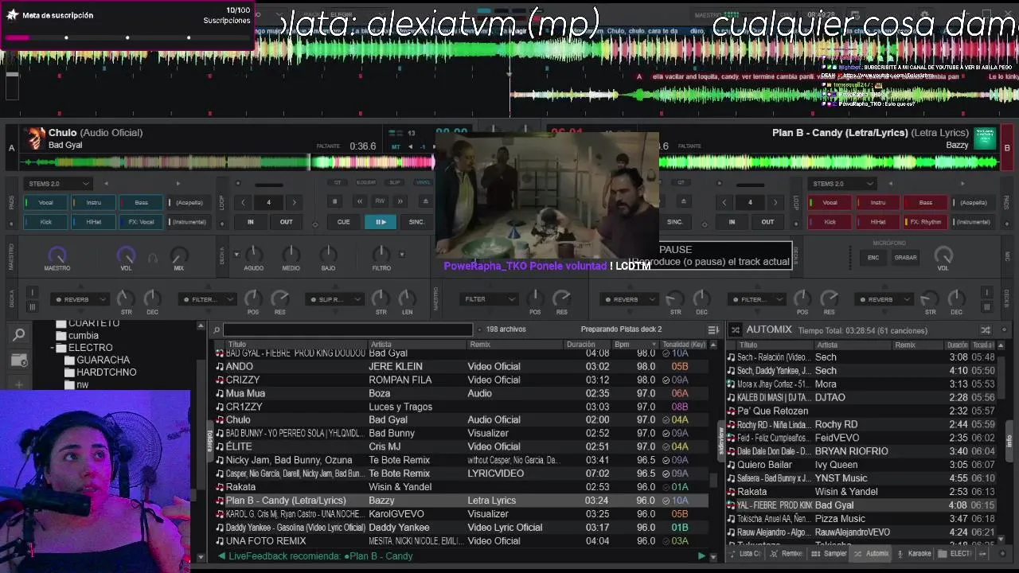Open master FILTER effect dropdown
The image size is (1019, 573).
click(489, 299)
